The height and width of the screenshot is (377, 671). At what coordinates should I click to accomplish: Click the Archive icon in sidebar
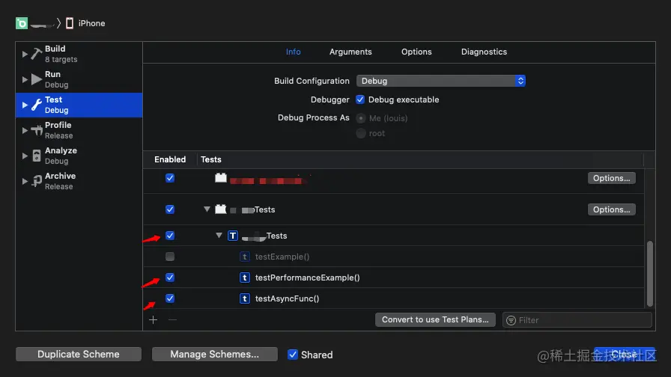pyautogui.click(x=37, y=181)
